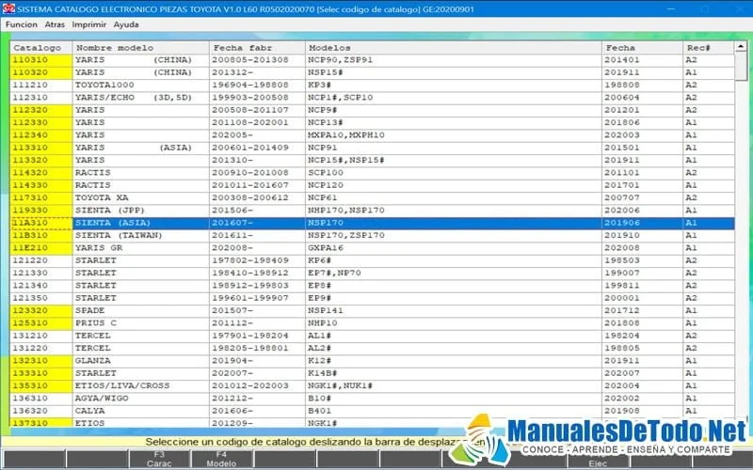
Task: Select catalog code 113320
Action: (x=41, y=160)
